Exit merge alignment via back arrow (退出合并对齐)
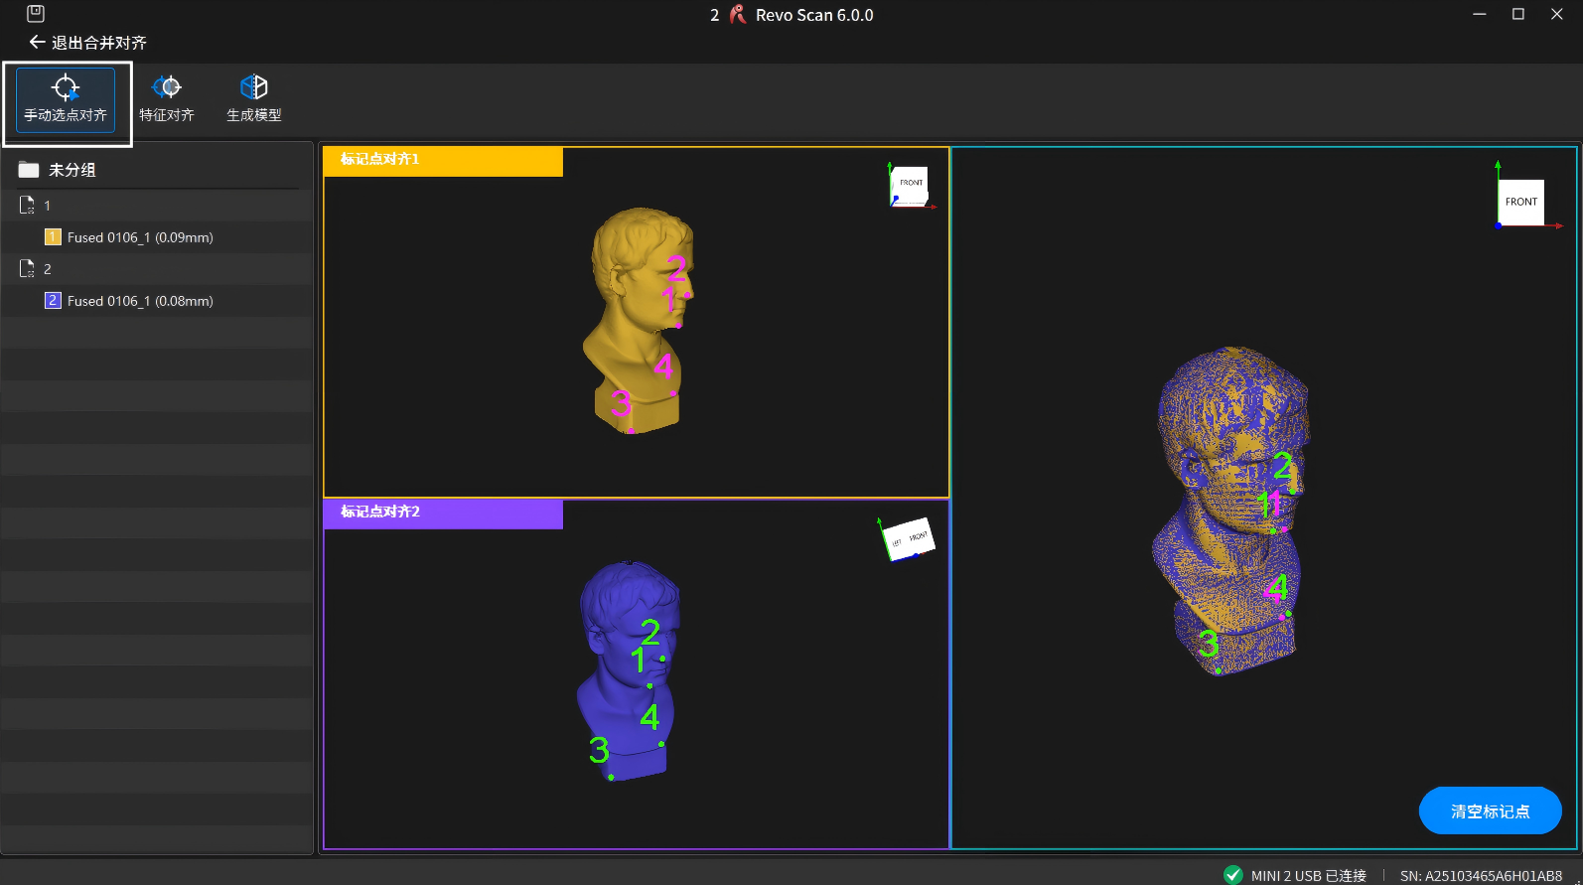Screen dimensions: 1583x885 (38, 43)
